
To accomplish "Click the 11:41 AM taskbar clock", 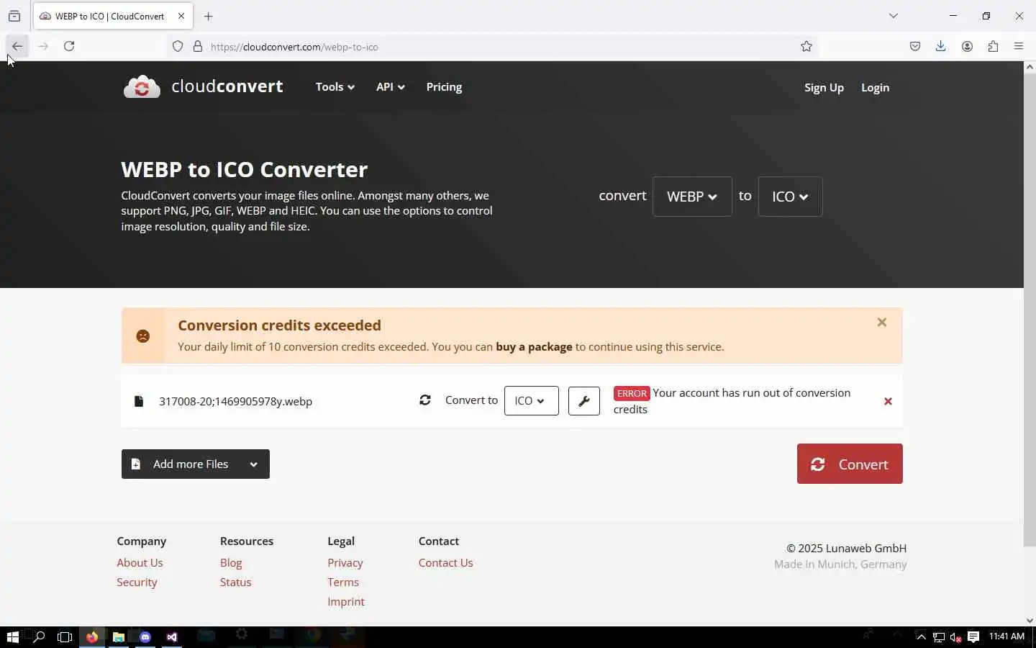I will (1007, 636).
